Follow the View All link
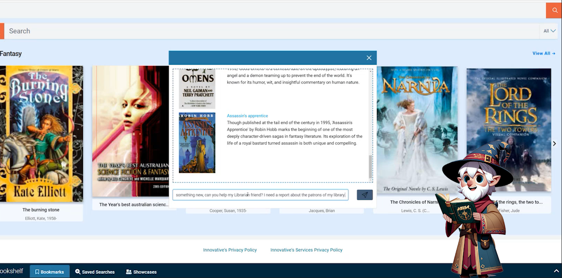Screen dimensions: 562x278 (544, 53)
